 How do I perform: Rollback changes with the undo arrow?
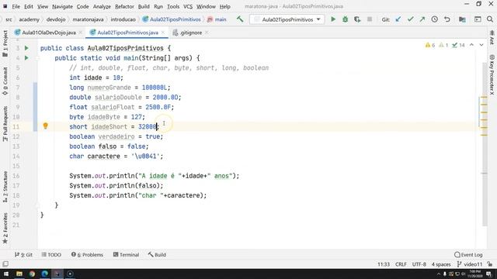447,19
